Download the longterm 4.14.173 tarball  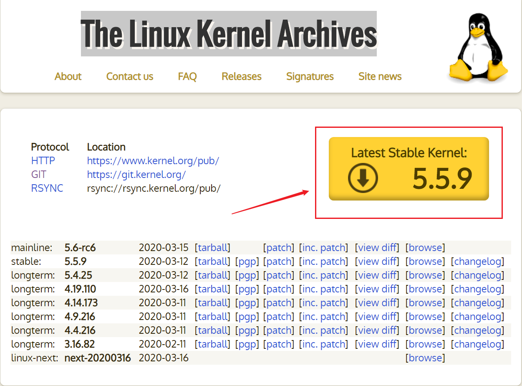213,303
